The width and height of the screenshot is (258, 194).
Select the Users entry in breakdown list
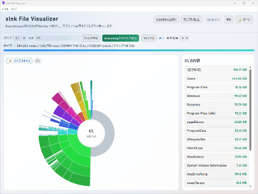[x=216, y=79]
